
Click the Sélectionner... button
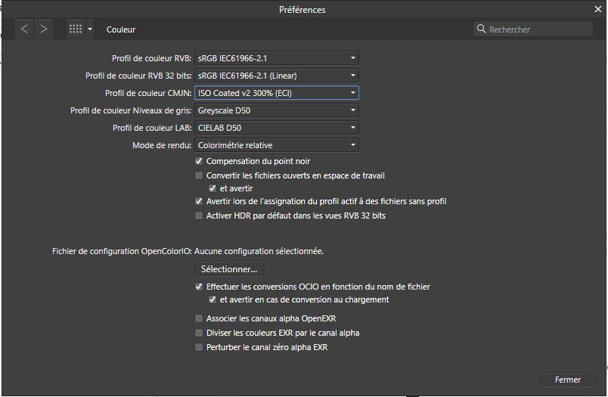[x=229, y=269]
